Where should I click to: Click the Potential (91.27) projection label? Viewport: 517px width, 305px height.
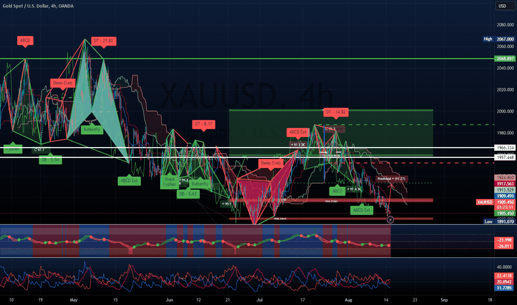tap(392, 179)
